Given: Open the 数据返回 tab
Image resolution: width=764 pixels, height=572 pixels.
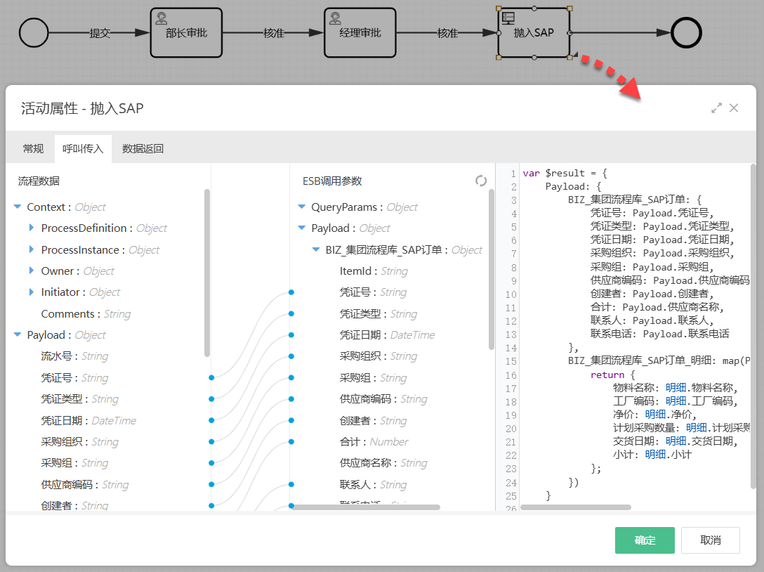Looking at the screenshot, I should 143,148.
